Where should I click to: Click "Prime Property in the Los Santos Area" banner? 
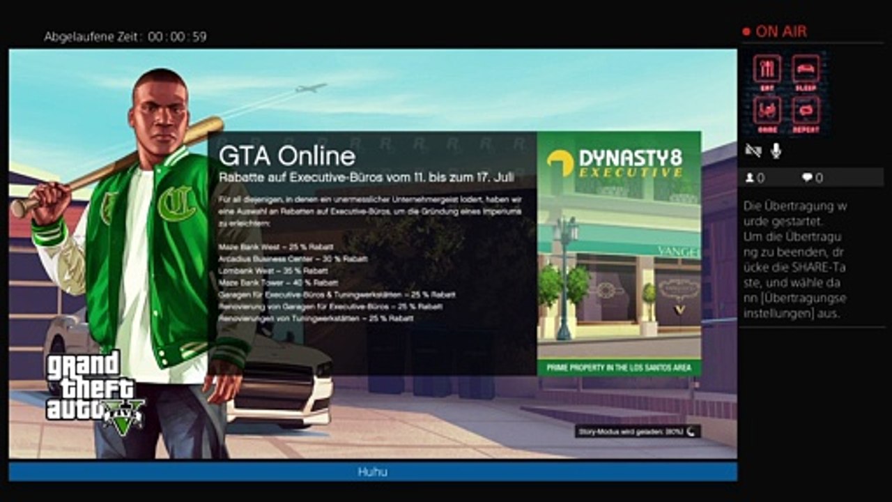pyautogui.click(x=619, y=367)
